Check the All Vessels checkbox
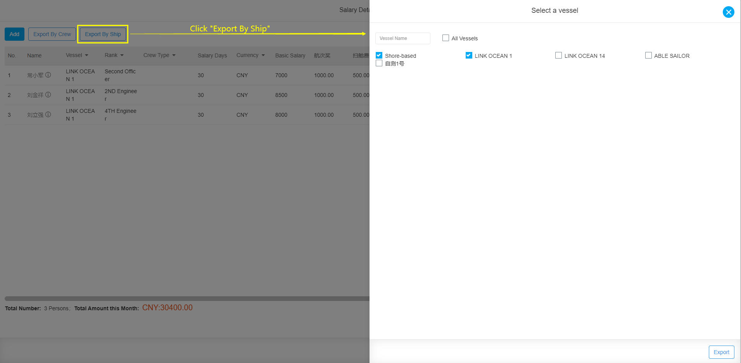 (446, 38)
